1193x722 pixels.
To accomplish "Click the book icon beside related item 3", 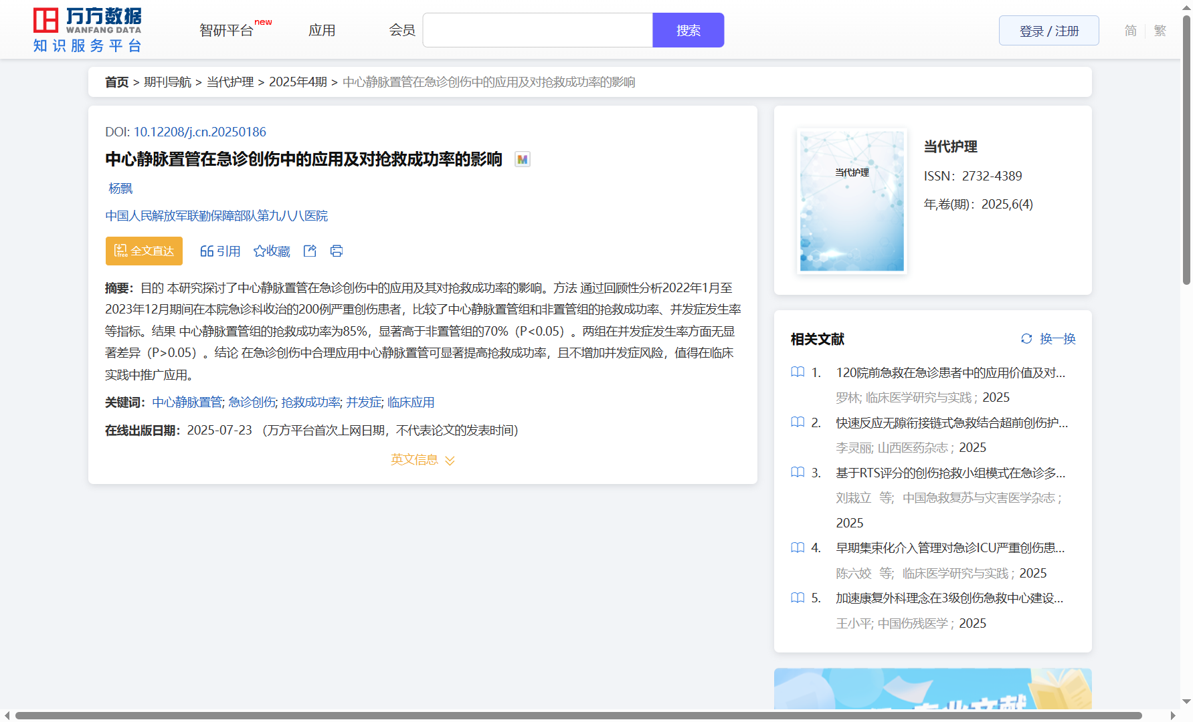I will tap(798, 473).
